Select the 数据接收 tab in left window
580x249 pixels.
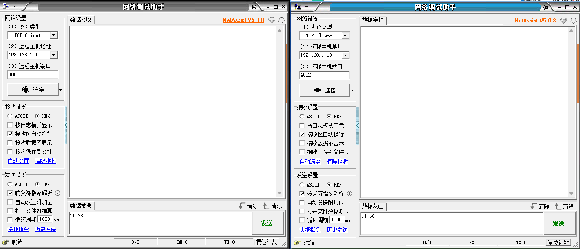pyautogui.click(x=81, y=19)
